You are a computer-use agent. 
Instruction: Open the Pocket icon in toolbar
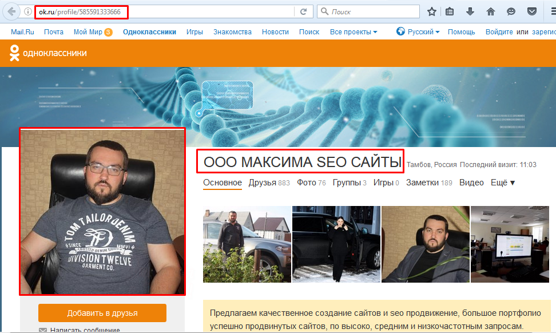(531, 11)
